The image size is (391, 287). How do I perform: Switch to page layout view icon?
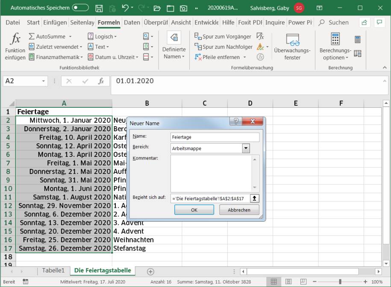click(x=288, y=282)
